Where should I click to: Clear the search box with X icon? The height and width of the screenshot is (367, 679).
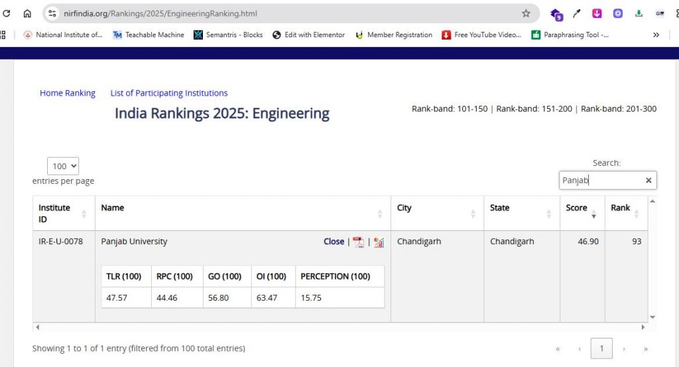tap(648, 181)
